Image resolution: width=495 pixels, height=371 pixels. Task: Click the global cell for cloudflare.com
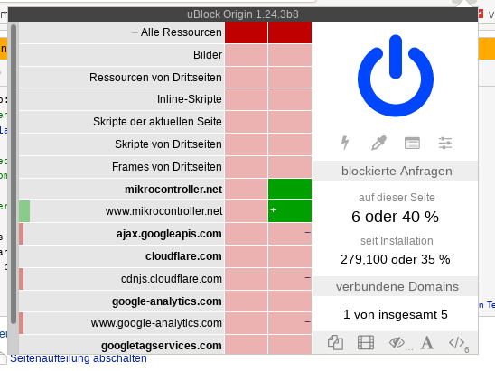tap(246, 256)
